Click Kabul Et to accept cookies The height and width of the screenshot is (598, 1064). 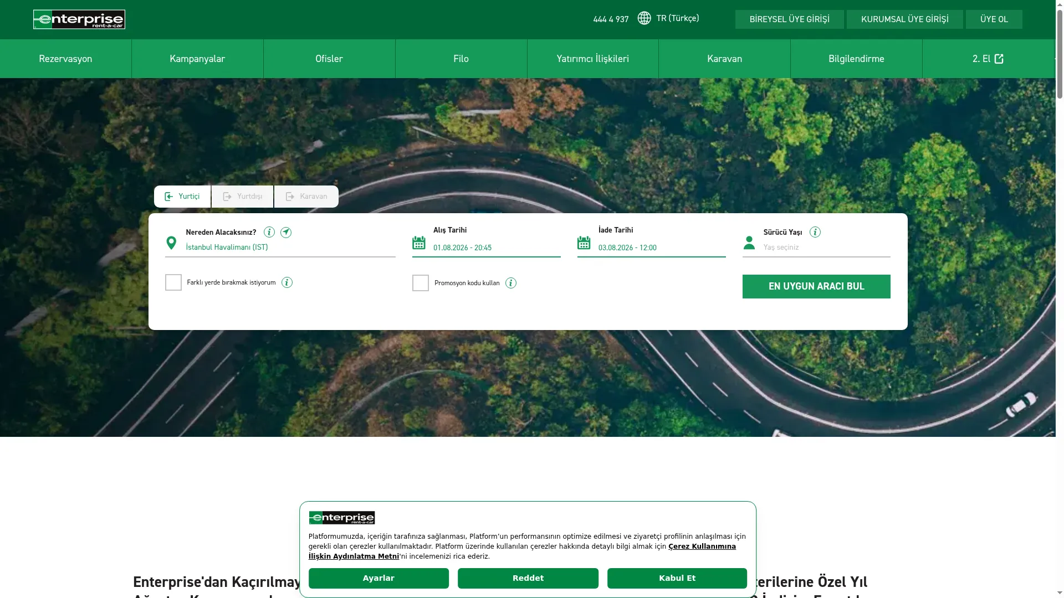point(677,578)
